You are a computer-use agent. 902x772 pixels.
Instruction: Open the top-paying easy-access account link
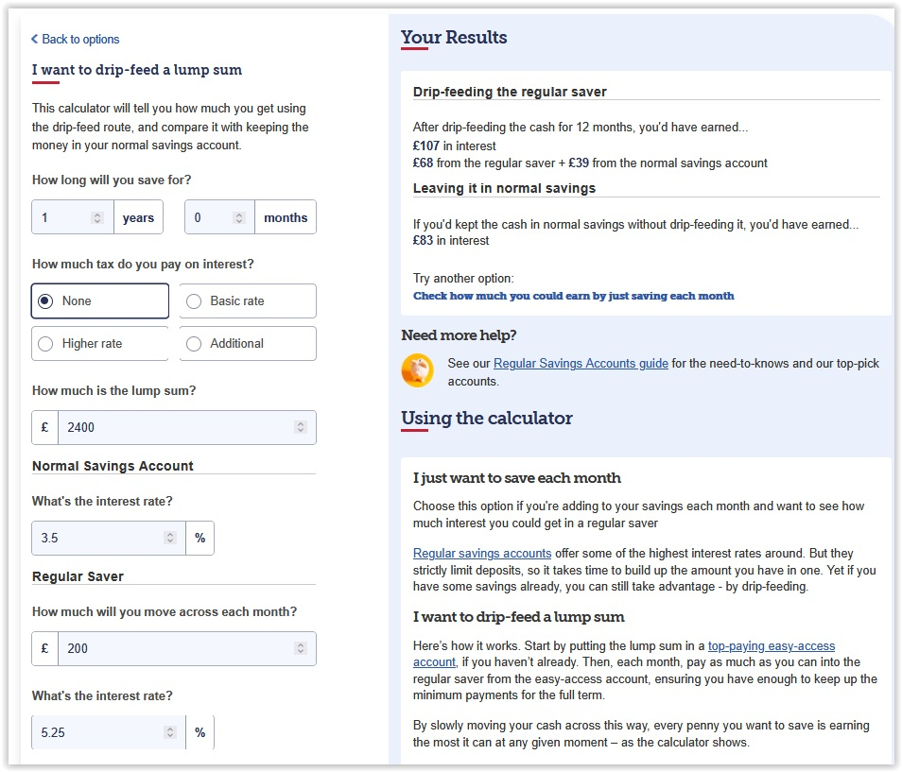[772, 646]
